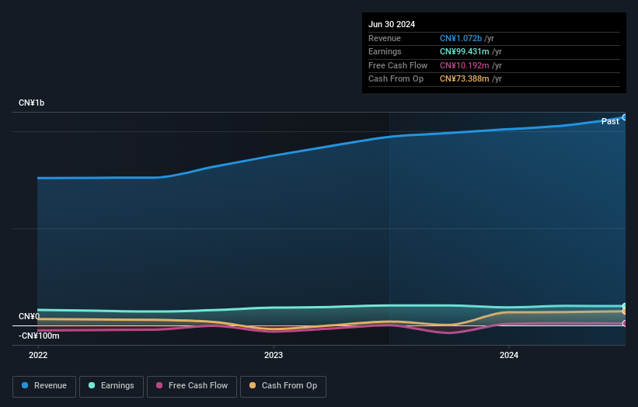The height and width of the screenshot is (407, 638).
Task: Click the blue Revenue legend dot
Action: pos(25,385)
